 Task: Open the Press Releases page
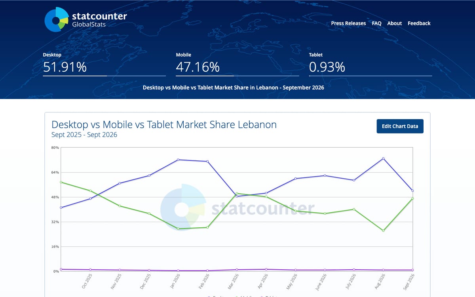(348, 23)
